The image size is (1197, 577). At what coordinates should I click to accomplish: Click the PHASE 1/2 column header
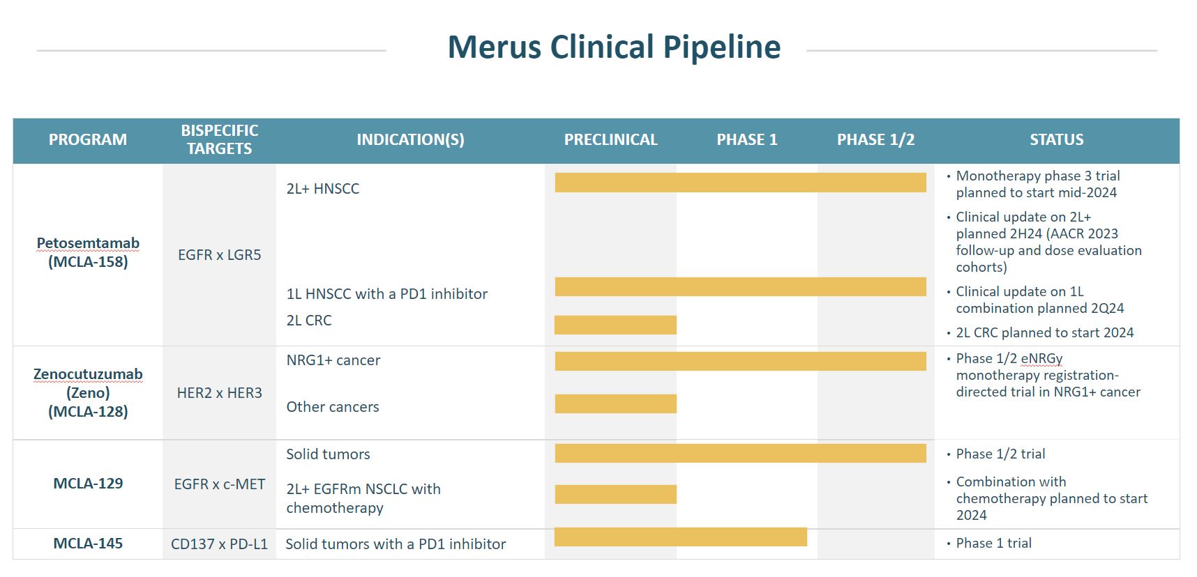(x=875, y=139)
